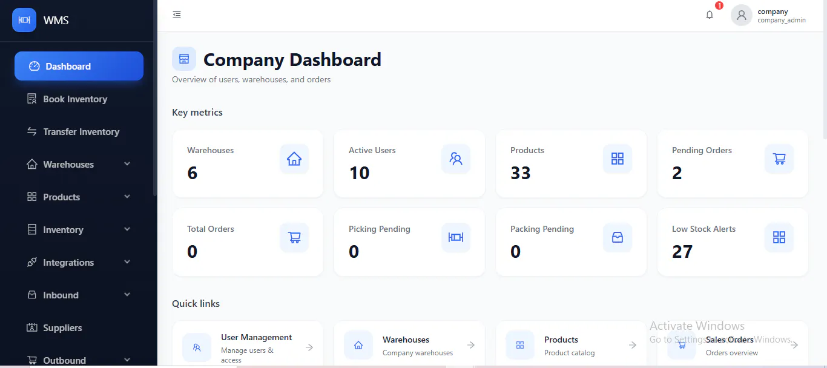Expand the Warehouses sidebar chevron
Image resolution: width=827 pixels, height=368 pixels.
pos(127,164)
